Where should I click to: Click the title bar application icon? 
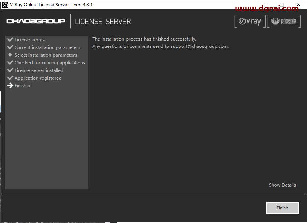[x=5, y=5]
